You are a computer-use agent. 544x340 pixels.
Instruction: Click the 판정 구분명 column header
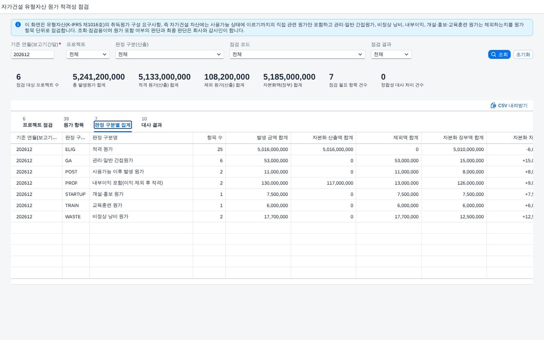[141, 138]
